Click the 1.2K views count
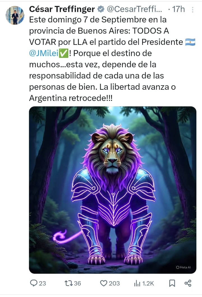The width and height of the screenshot is (202, 297). (148, 283)
